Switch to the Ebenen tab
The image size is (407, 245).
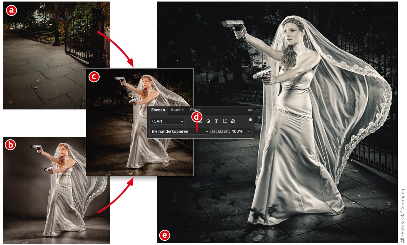(x=158, y=110)
